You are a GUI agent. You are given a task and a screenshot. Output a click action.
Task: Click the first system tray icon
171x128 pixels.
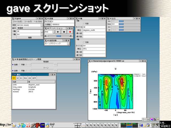click(x=141, y=125)
